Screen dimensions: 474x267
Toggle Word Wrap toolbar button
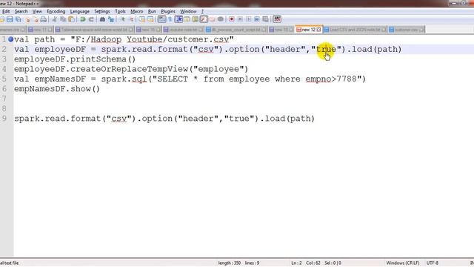tap(162, 19)
